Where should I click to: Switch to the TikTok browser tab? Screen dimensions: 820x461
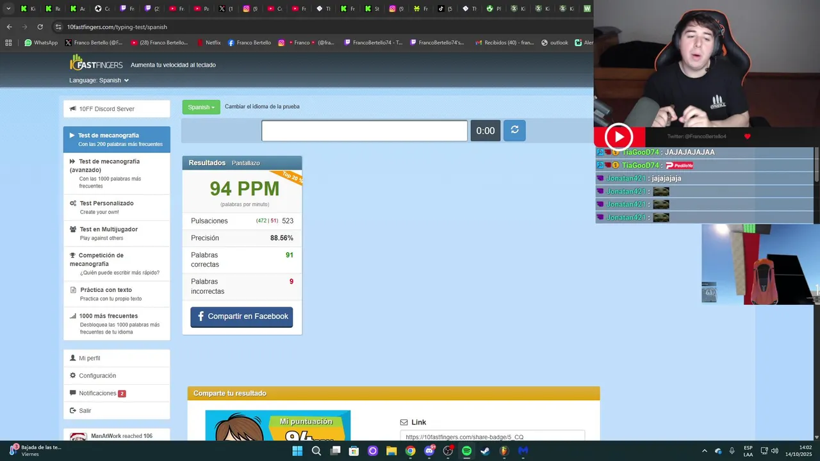pyautogui.click(x=445, y=9)
